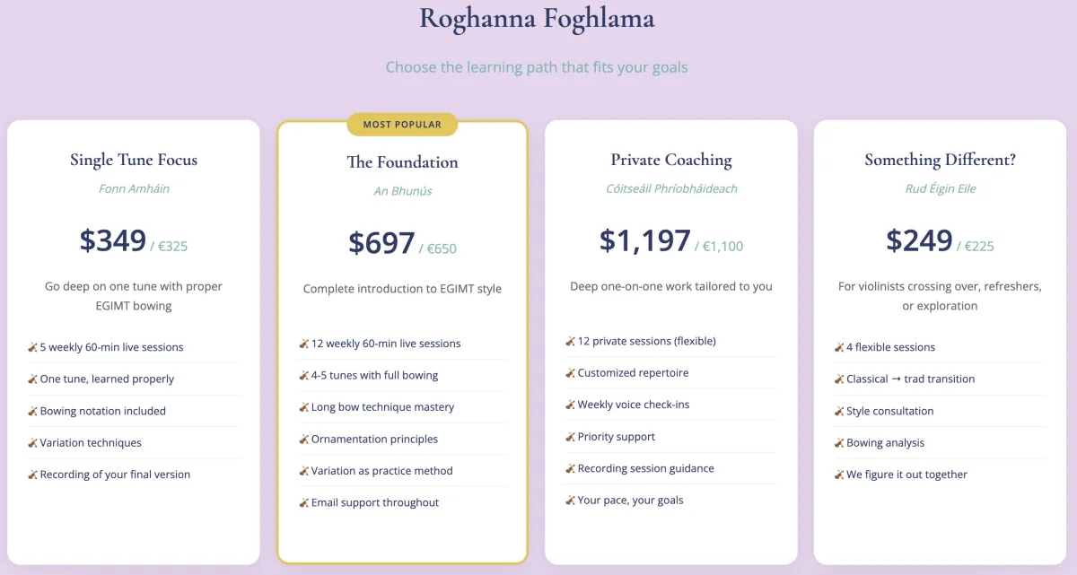Click violin icon beside "5 weekly 60-min live sessions"

(33, 347)
